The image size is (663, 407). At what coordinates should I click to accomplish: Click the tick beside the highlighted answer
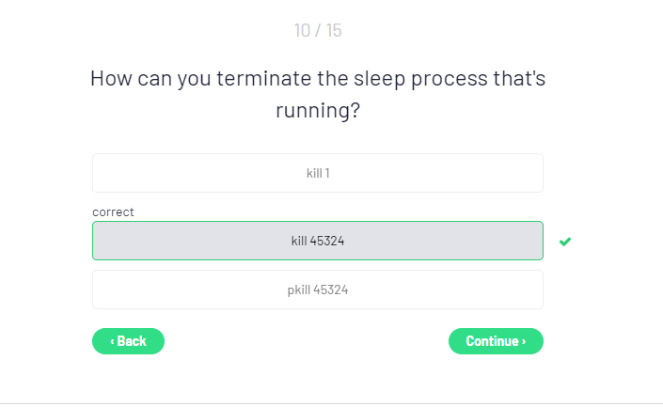tap(564, 242)
